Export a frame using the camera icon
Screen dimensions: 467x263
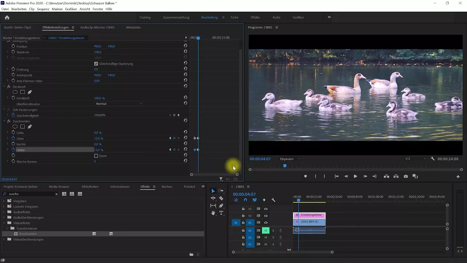[x=405, y=176]
